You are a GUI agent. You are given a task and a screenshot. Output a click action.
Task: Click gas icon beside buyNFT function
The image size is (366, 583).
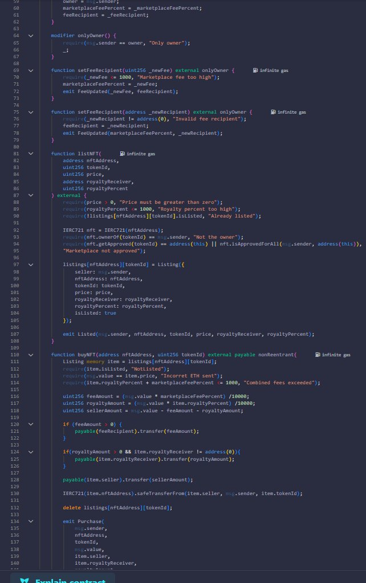pos(318,355)
